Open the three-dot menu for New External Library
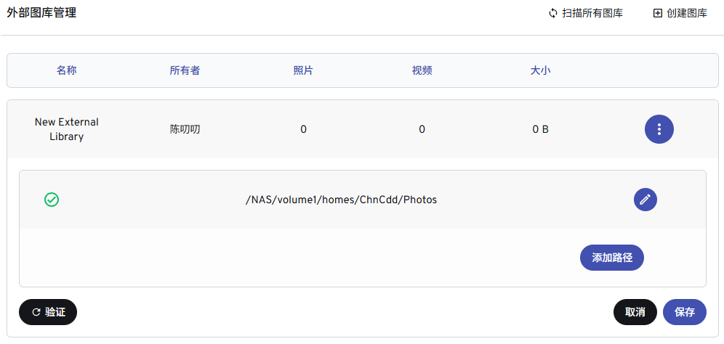This screenshot has height=344, width=724. tap(659, 129)
